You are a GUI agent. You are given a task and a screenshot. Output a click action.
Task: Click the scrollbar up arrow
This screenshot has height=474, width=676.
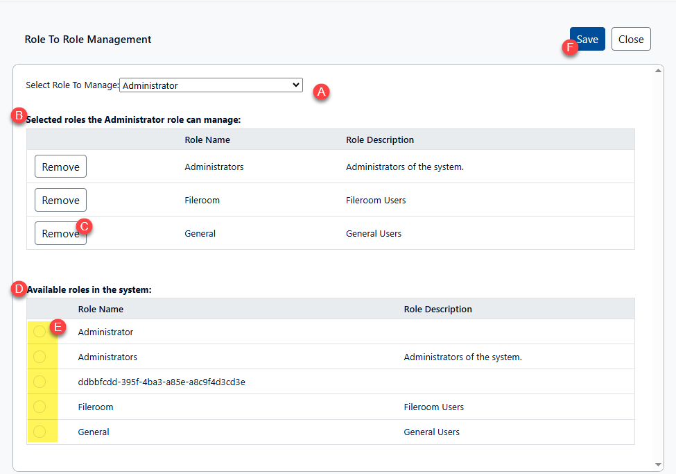click(658, 71)
